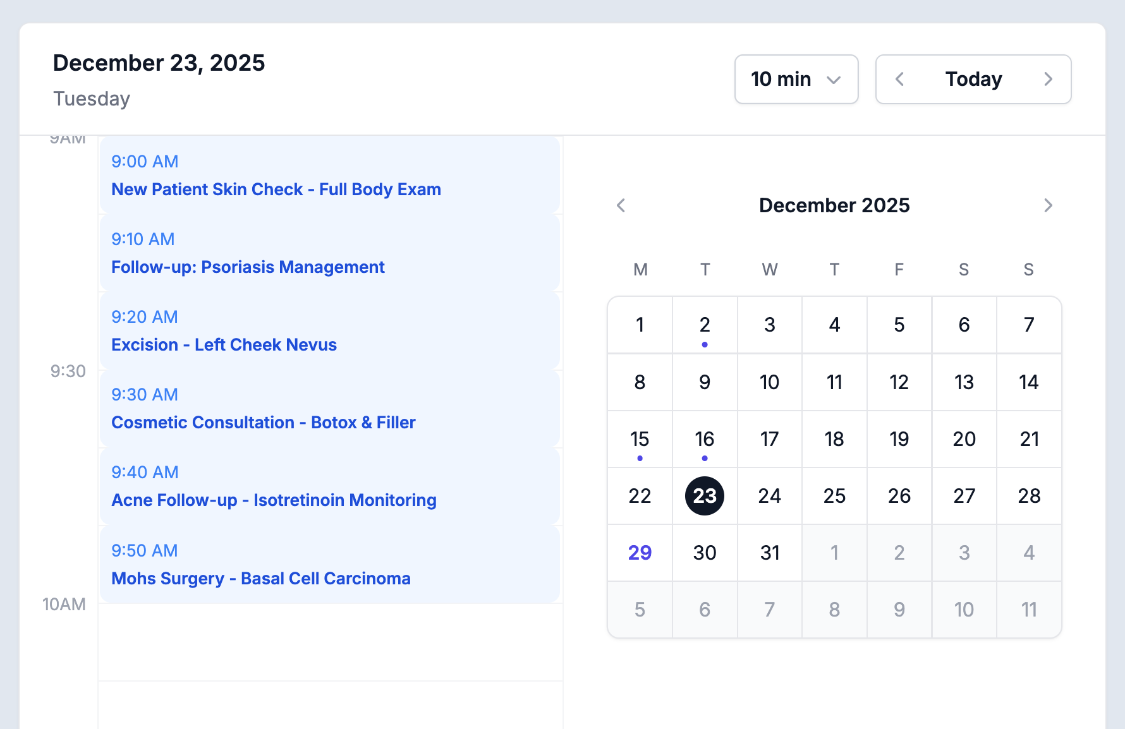Pick December 15 in the calendar

(x=640, y=439)
